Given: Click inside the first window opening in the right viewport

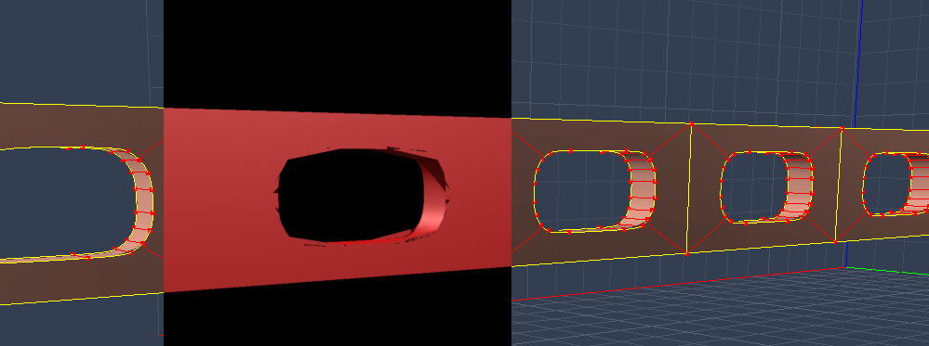Looking at the screenshot, I should coord(579,191).
